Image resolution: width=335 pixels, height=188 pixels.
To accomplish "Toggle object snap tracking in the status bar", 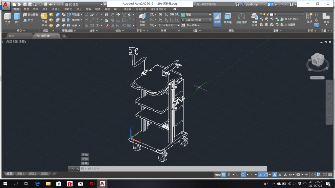I will pos(260,175).
